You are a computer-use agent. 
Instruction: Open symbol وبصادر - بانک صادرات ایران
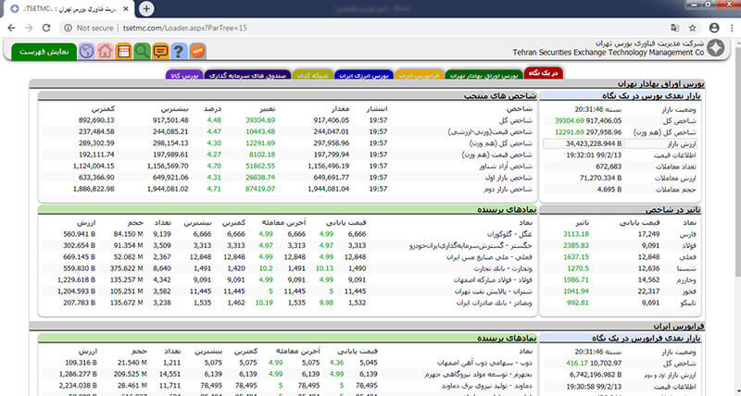point(495,303)
